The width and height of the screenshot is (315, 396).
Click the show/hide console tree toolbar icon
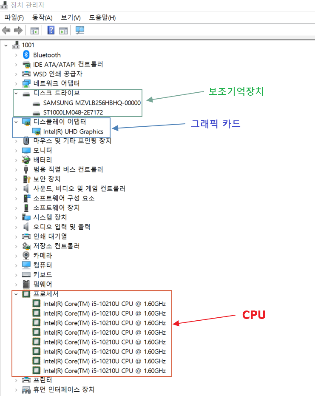pos(34,31)
